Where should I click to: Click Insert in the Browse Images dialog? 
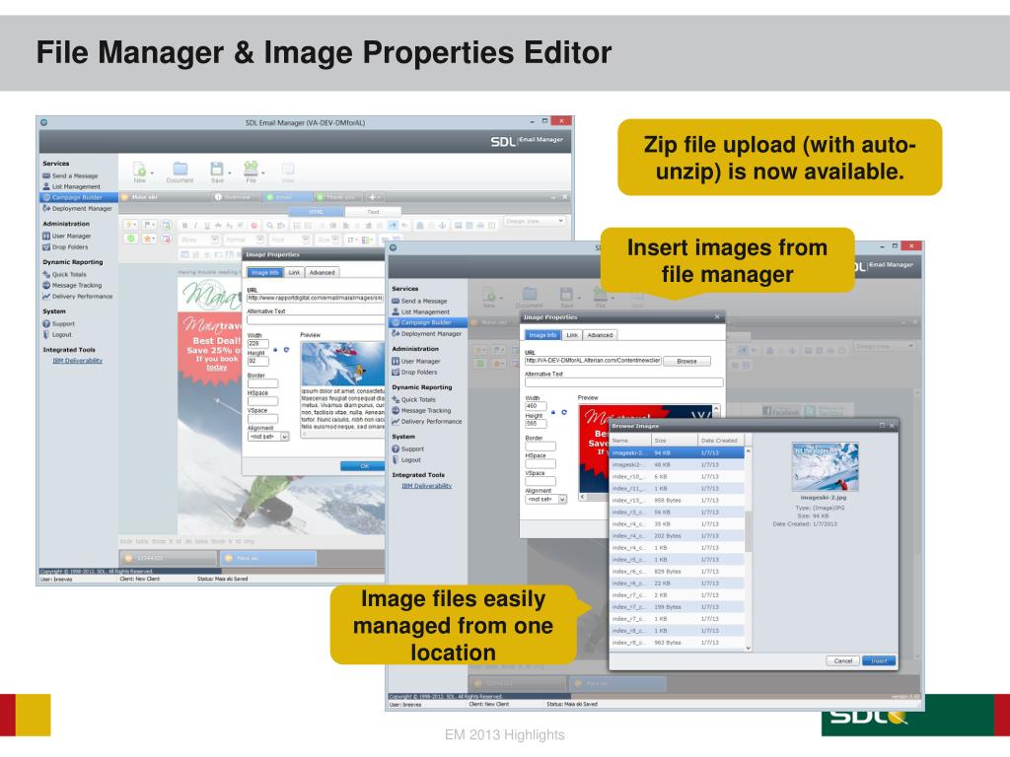[879, 661]
